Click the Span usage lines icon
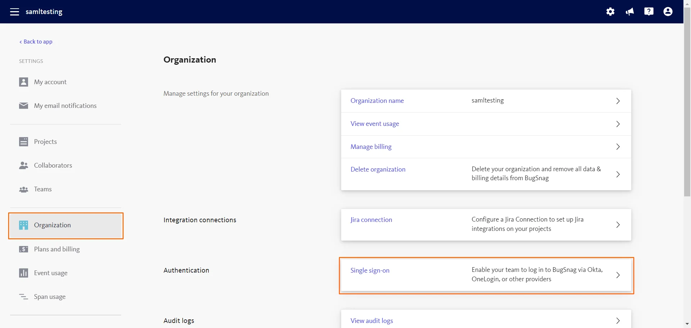Screen dimensions: 691x328 coord(23,297)
